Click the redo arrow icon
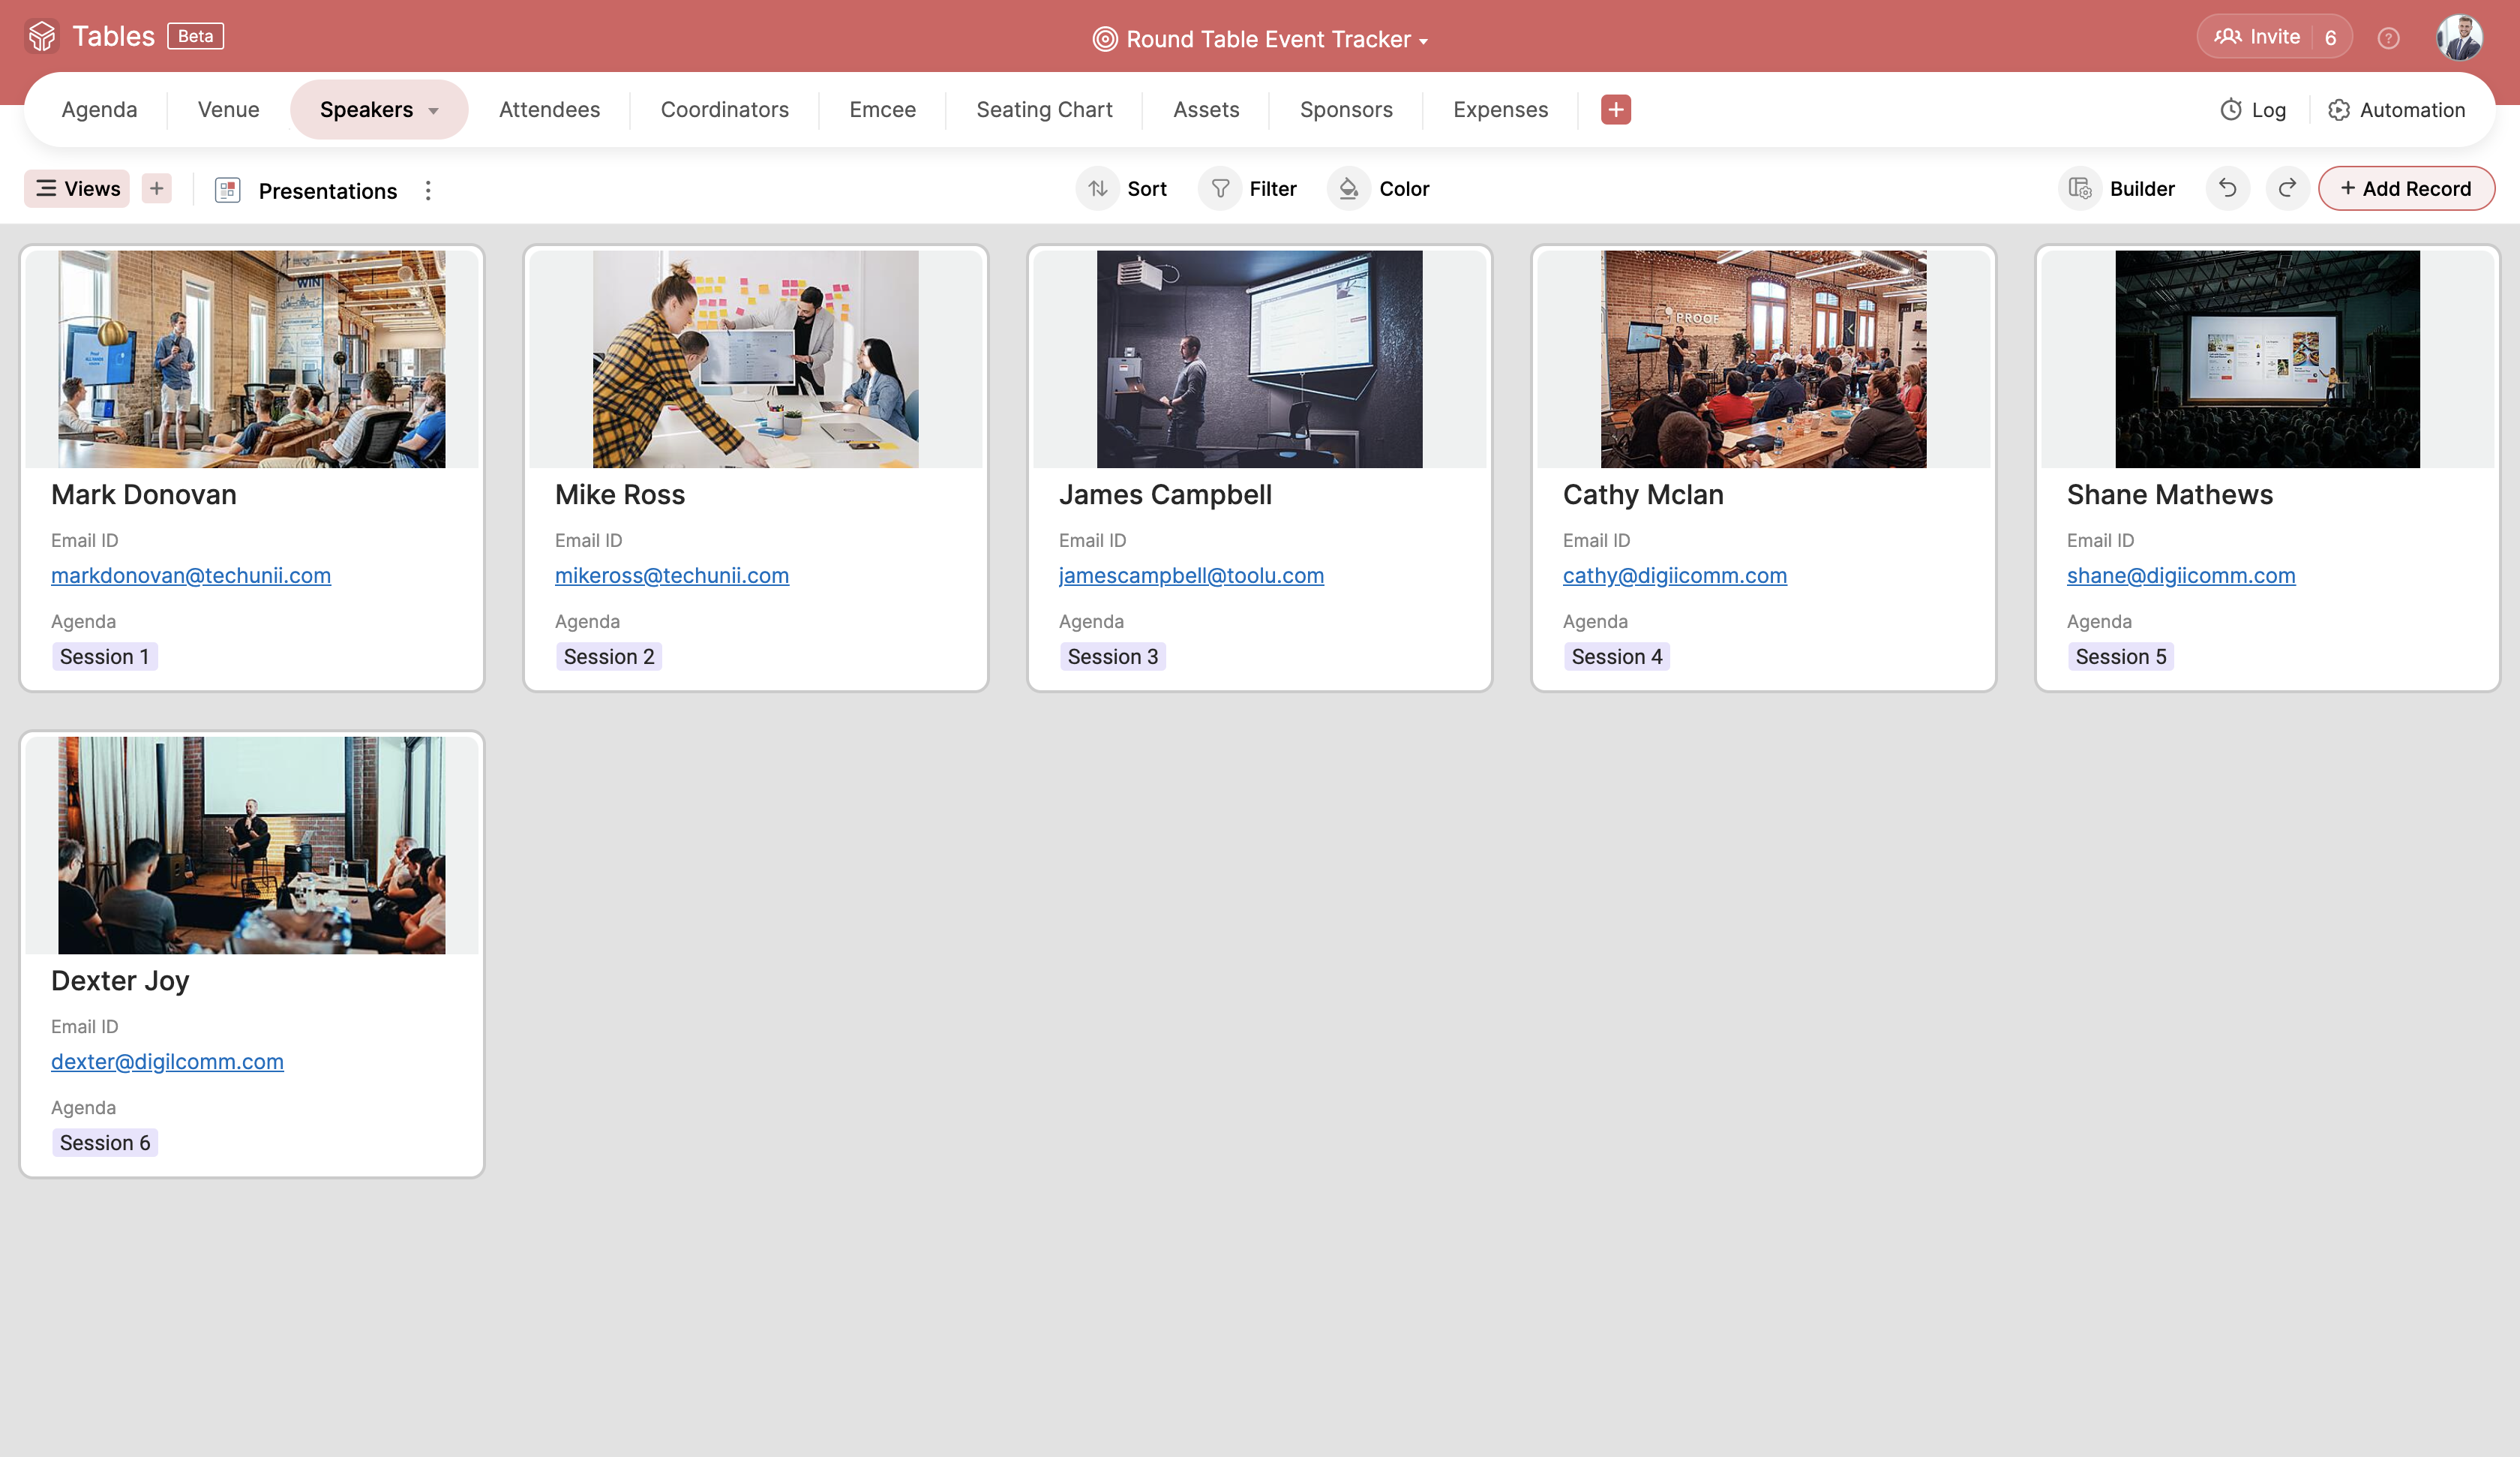The height and width of the screenshot is (1457, 2520). (2286, 188)
